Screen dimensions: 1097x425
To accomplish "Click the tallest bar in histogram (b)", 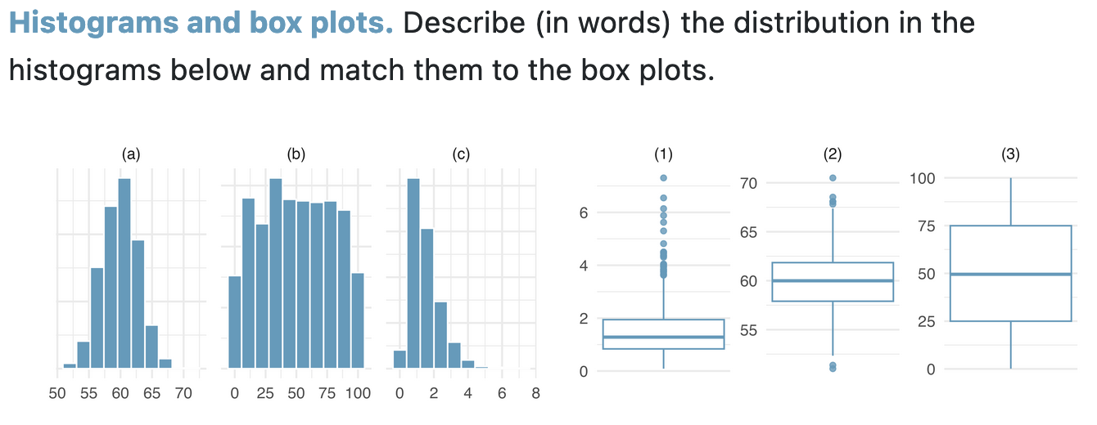I will point(276,274).
